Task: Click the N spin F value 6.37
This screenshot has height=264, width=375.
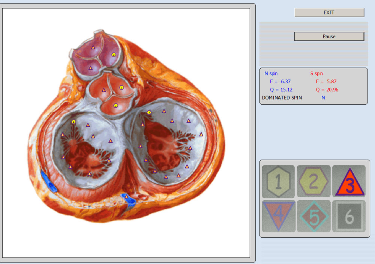Action: (x=285, y=81)
